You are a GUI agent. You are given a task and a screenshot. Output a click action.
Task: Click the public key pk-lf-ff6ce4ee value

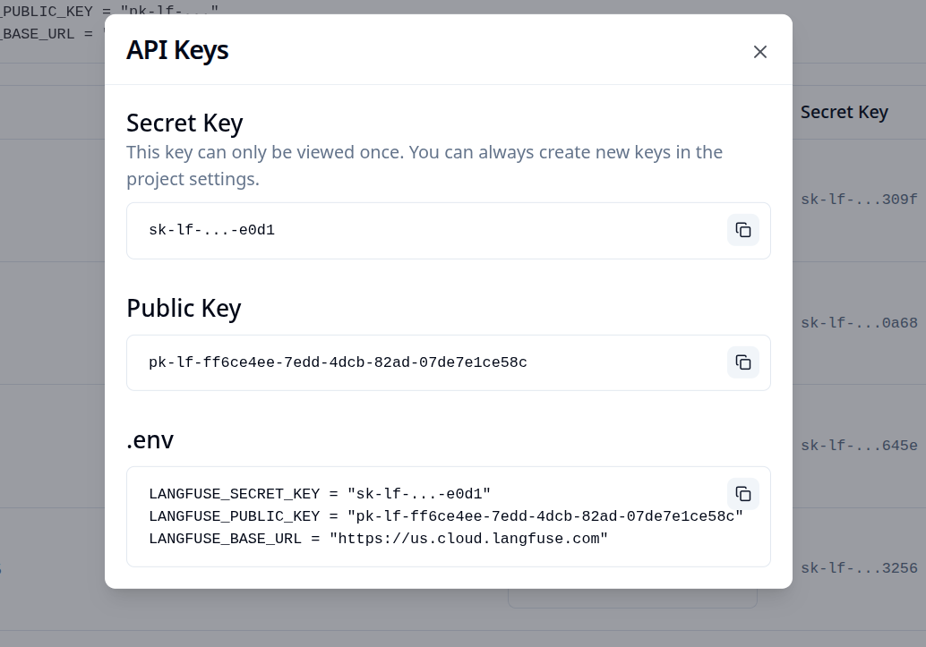(x=338, y=362)
